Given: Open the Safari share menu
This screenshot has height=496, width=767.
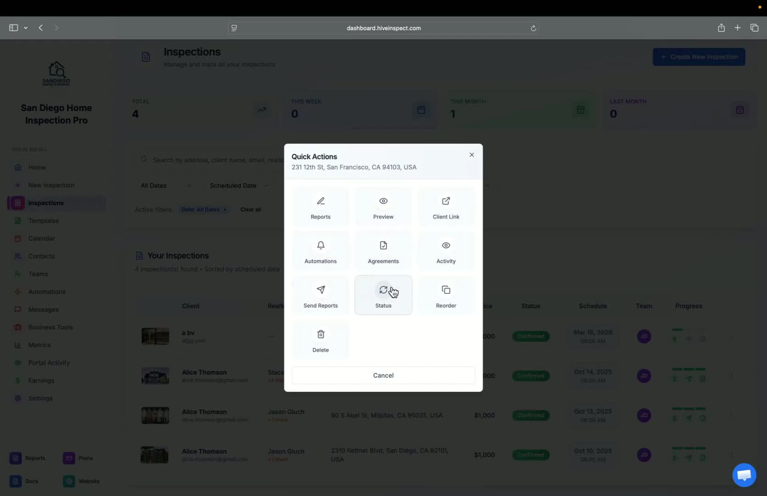Looking at the screenshot, I should tap(721, 28).
